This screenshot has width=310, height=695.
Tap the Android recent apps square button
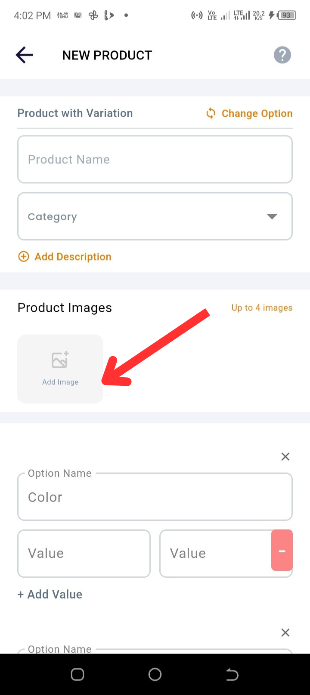tap(77, 674)
